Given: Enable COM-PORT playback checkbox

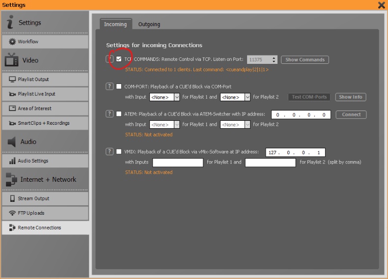Looking at the screenshot, I should tap(119, 86).
